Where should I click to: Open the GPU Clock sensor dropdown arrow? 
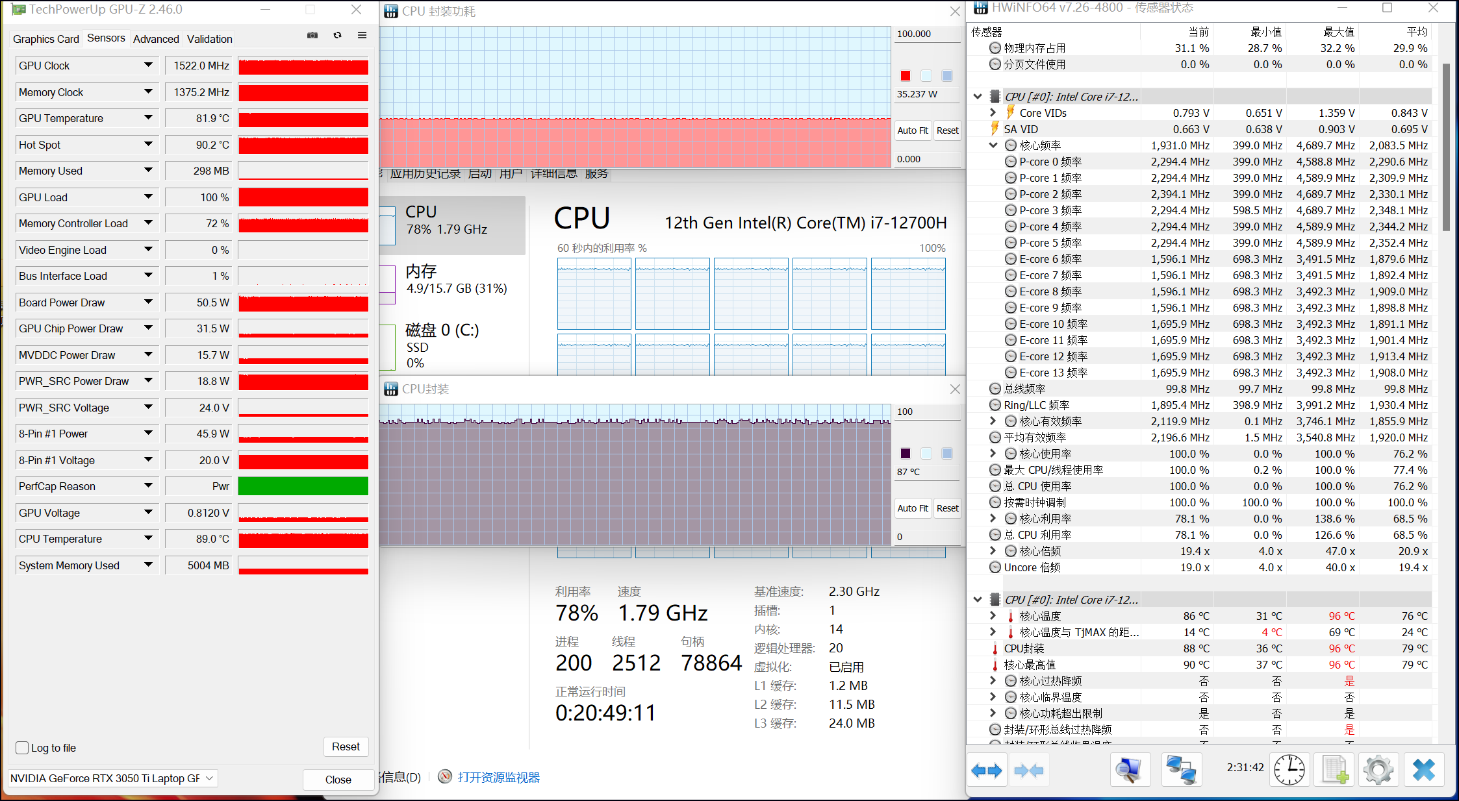(x=148, y=65)
